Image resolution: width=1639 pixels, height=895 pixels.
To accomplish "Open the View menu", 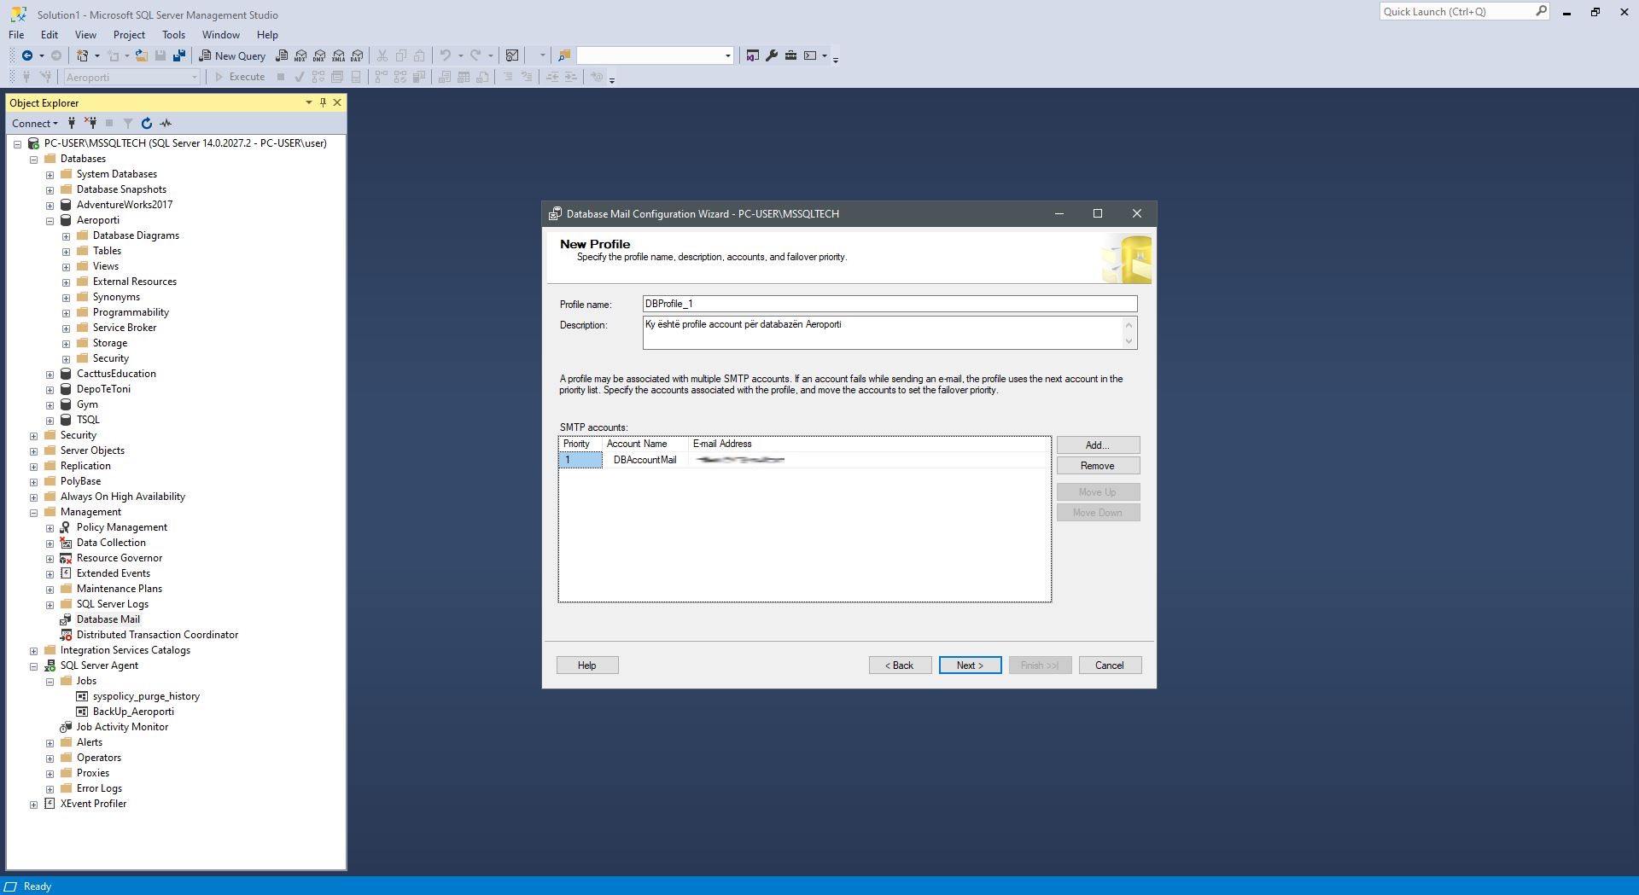I will click(85, 35).
